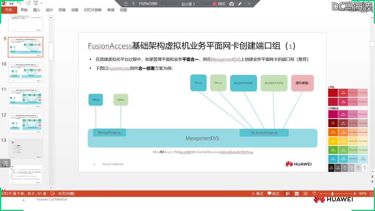Click the 虚拟桌面1 pink box

tap(303, 83)
